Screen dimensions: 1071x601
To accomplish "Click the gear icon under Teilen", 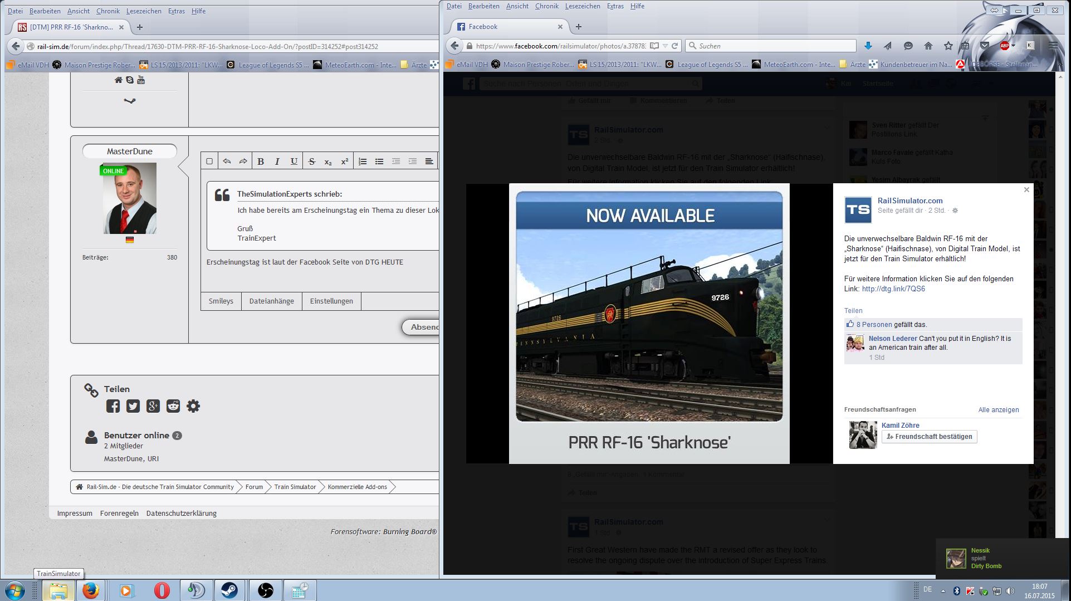I will [x=193, y=406].
